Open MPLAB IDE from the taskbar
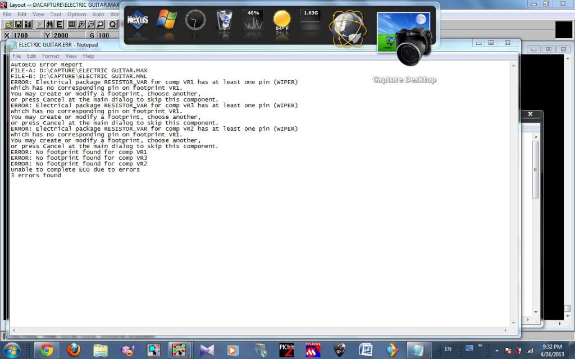This screenshot has height=359, width=575. click(313, 350)
